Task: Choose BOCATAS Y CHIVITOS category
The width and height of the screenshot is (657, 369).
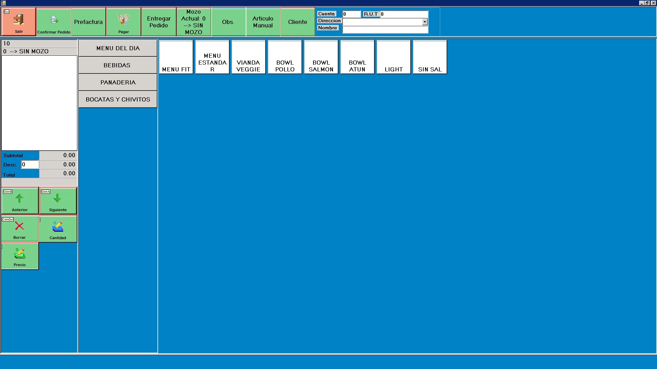Action: pos(117,99)
